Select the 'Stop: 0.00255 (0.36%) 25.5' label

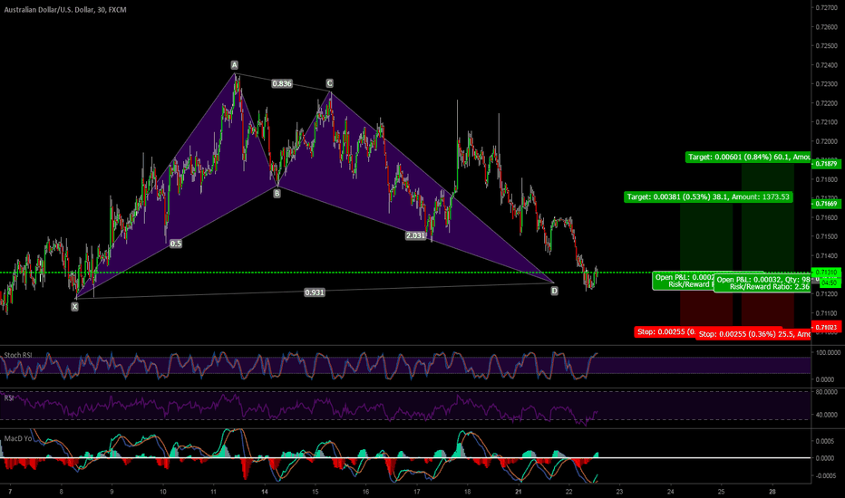754,334
